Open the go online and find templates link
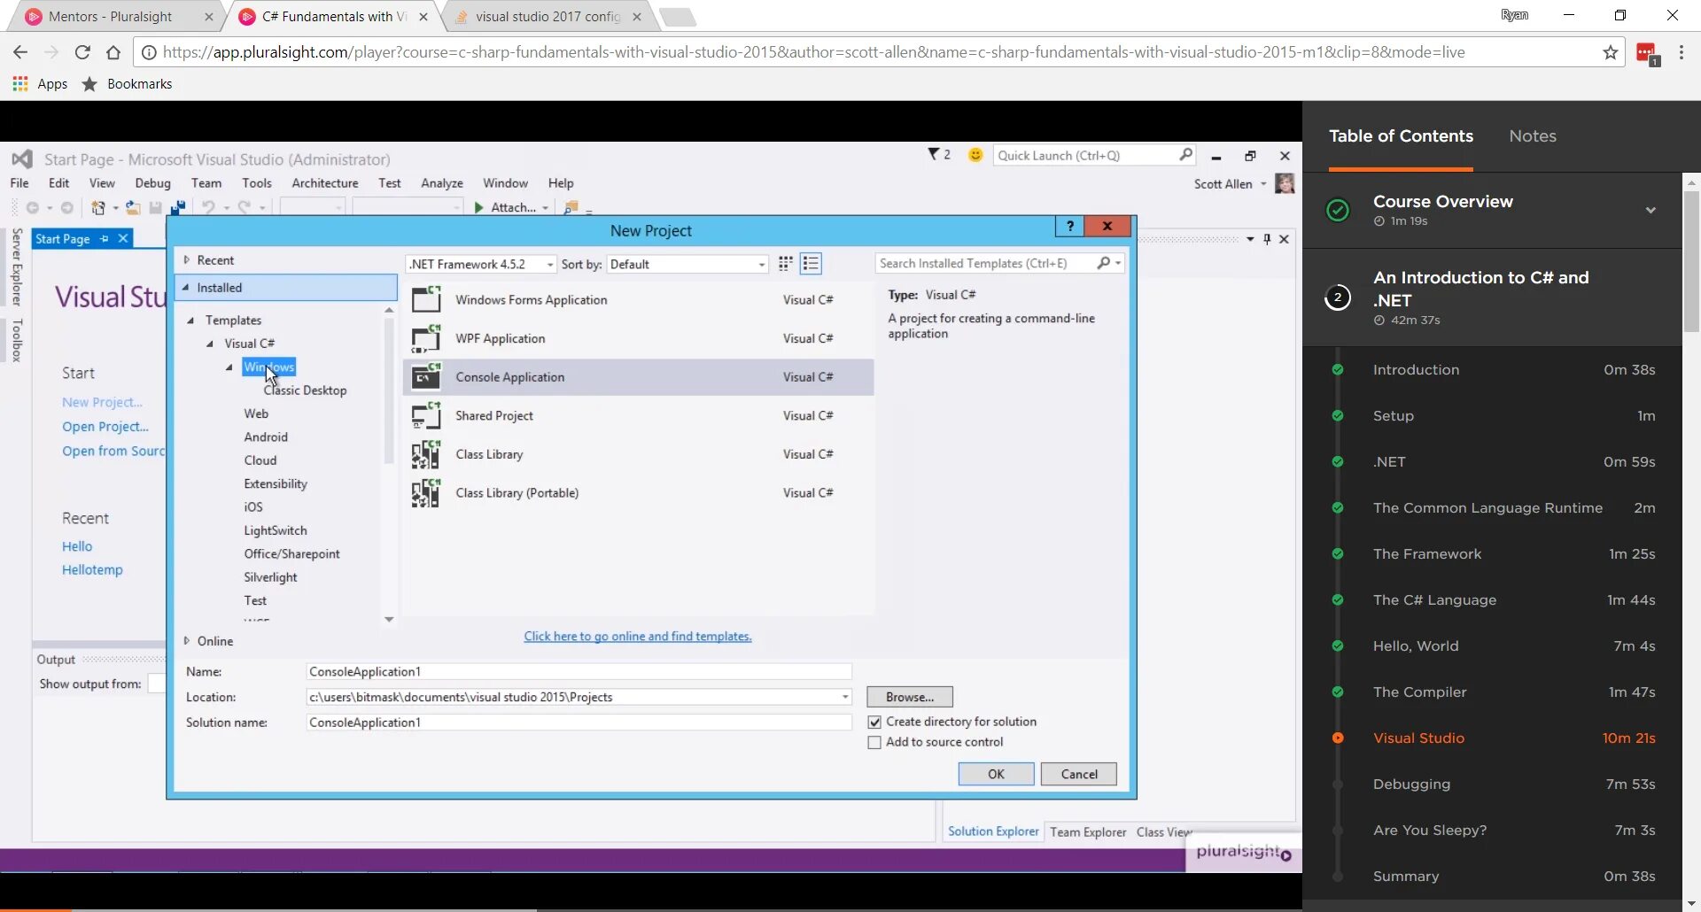 coord(638,636)
